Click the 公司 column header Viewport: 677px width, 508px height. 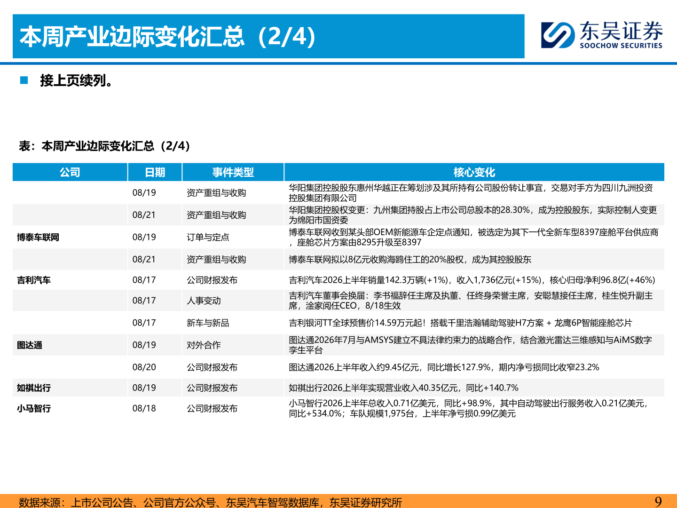pos(70,172)
